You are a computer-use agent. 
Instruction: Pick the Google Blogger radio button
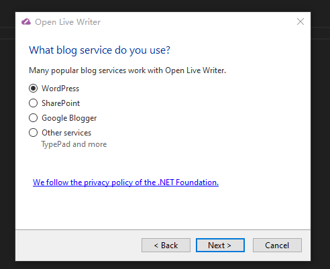[33, 118]
